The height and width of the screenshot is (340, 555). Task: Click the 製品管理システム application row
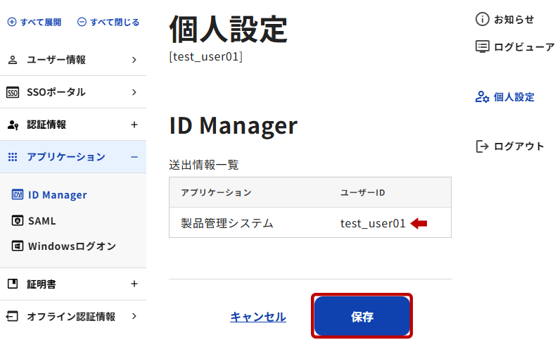click(227, 223)
